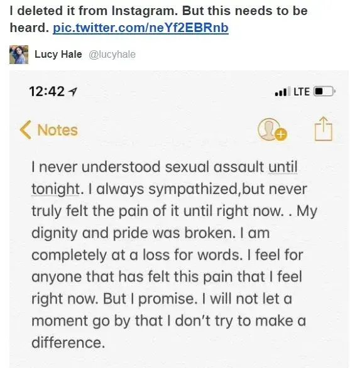Tap the battery level icon

[x=325, y=91]
